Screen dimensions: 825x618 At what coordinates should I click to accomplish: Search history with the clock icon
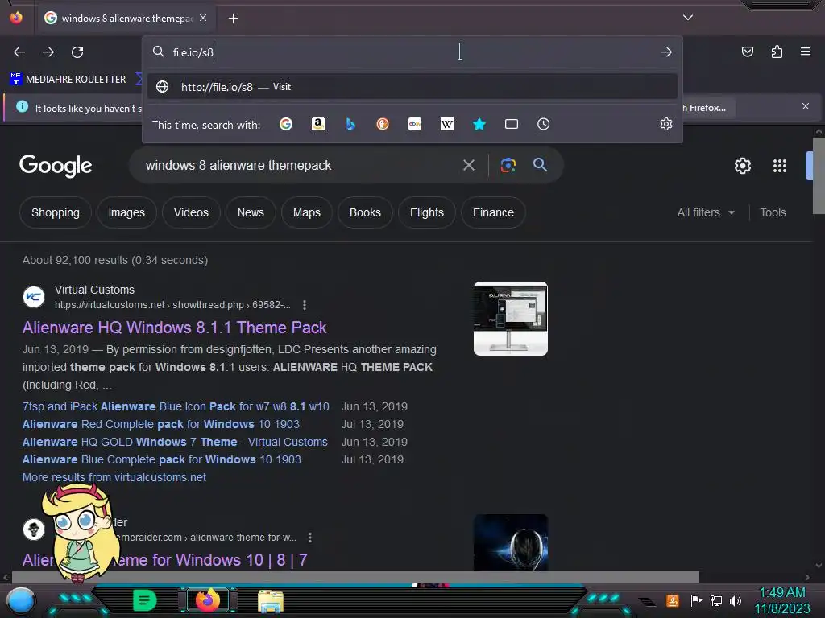point(544,124)
